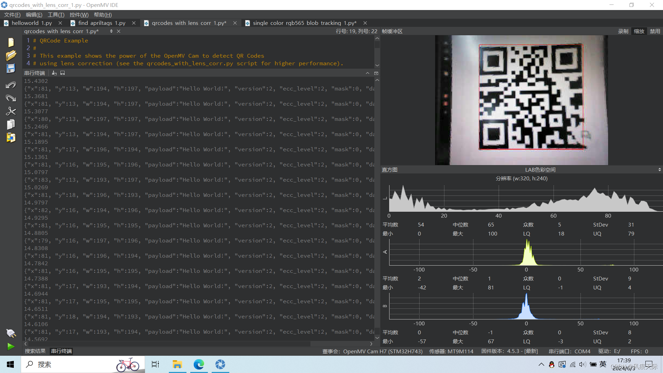Open the 编辑(E) menu
This screenshot has height=373, width=663.
(x=34, y=15)
